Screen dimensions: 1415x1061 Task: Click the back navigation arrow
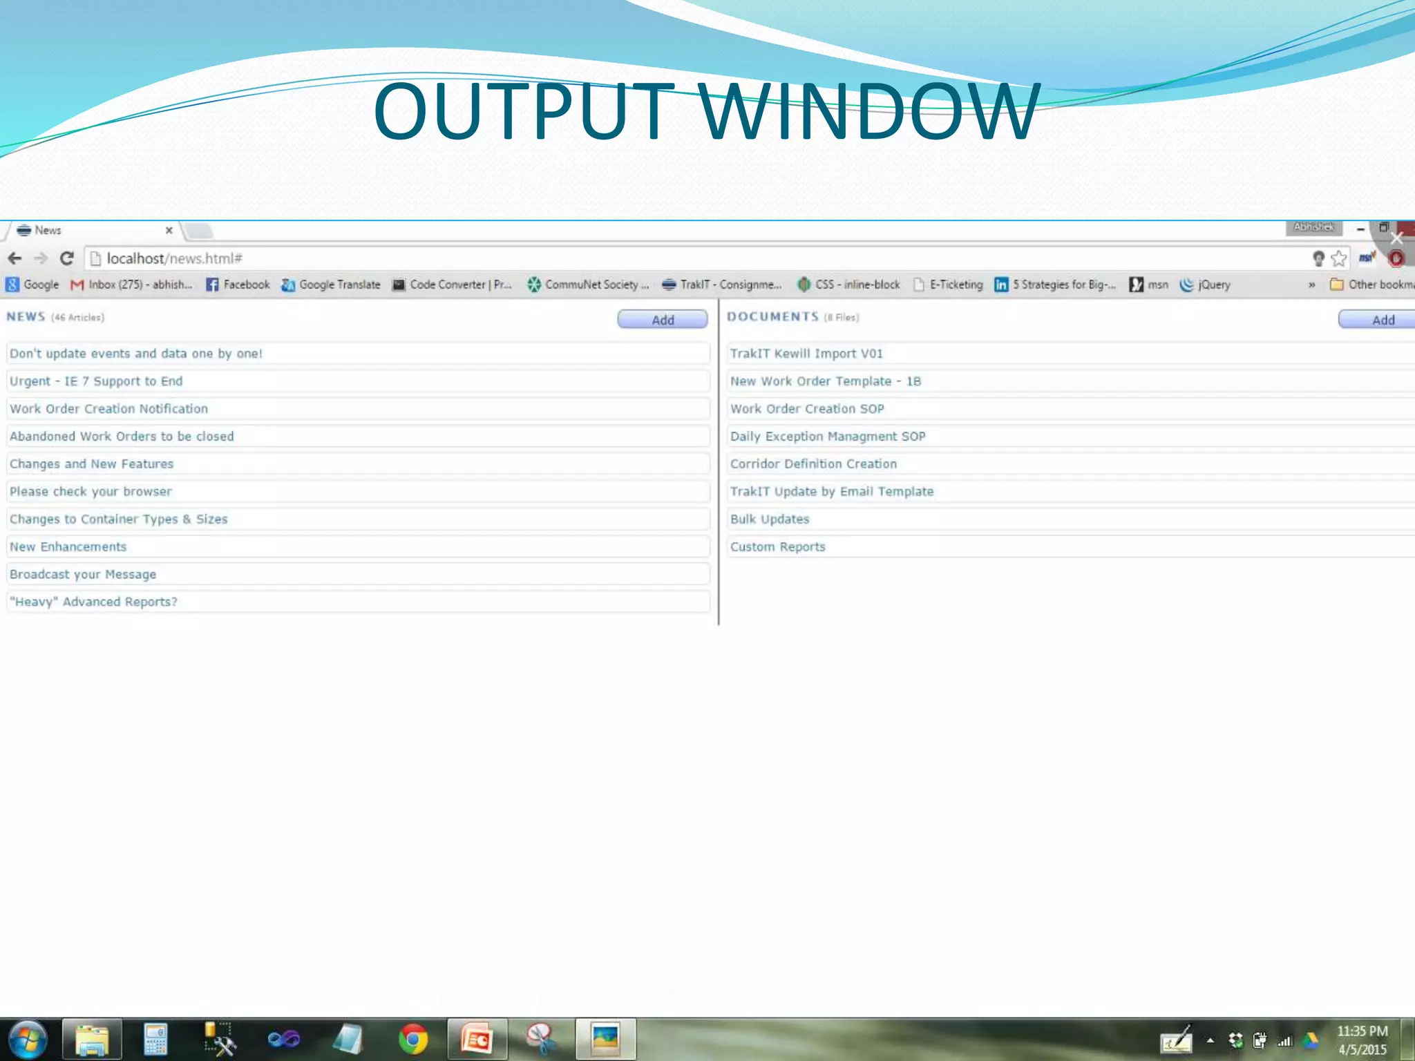click(15, 258)
